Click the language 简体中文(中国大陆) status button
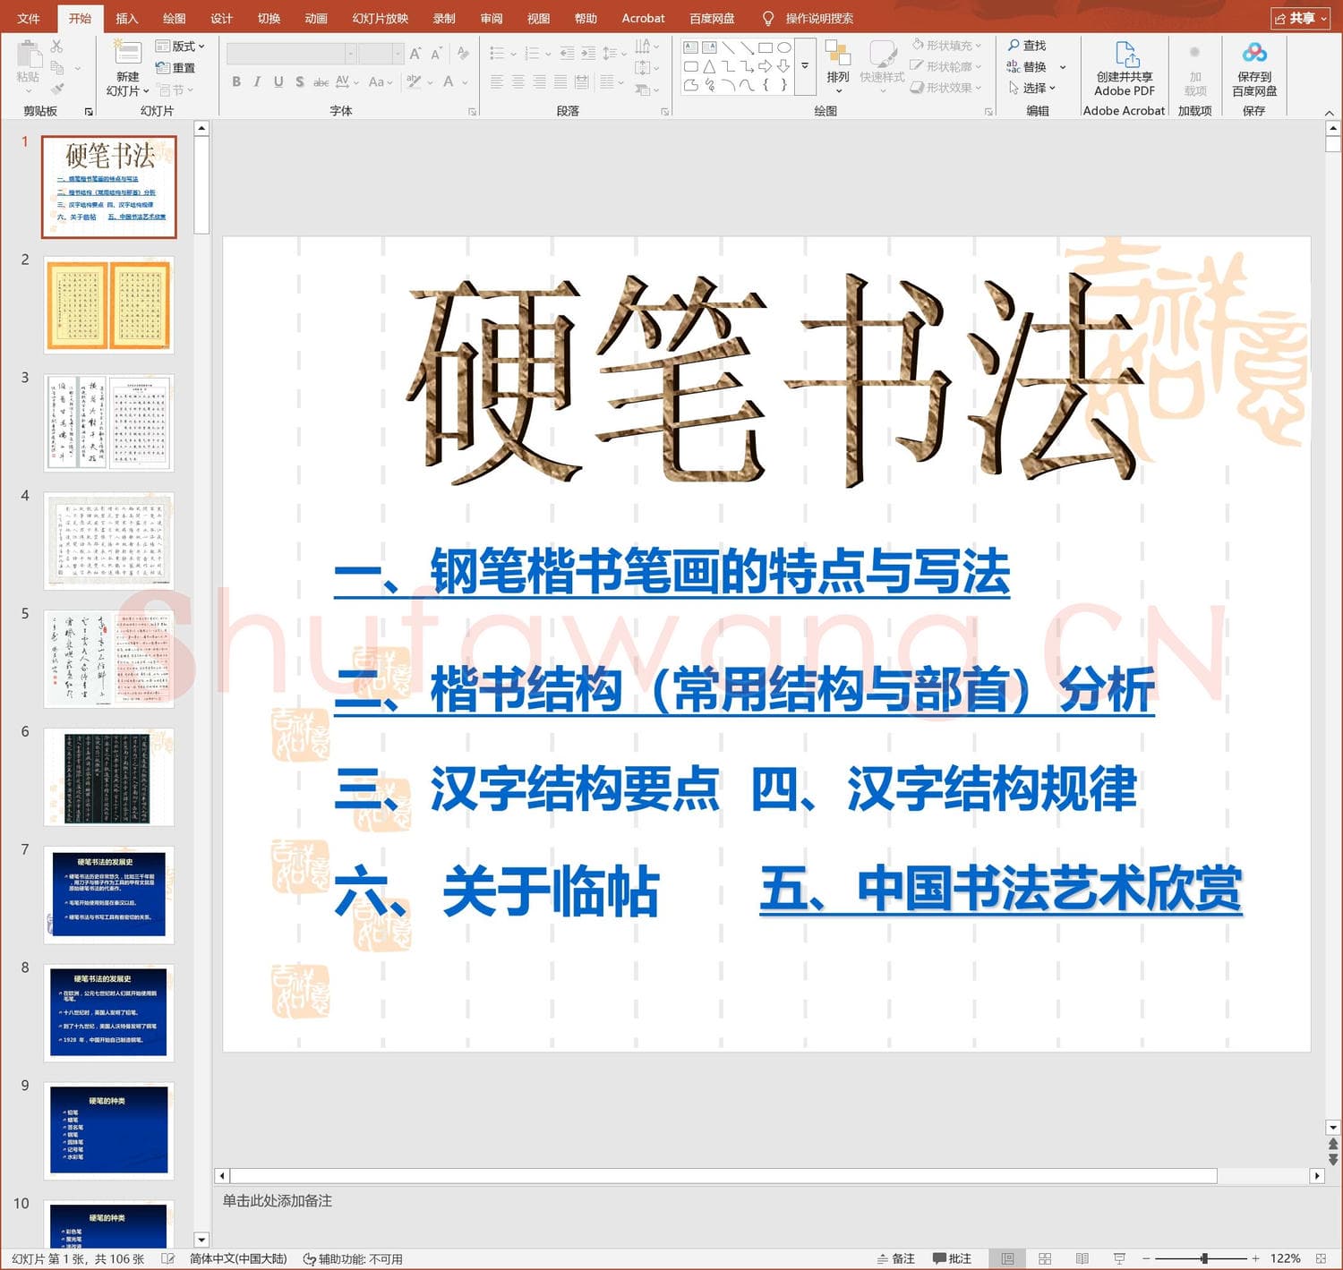1343x1270 pixels. tap(238, 1258)
